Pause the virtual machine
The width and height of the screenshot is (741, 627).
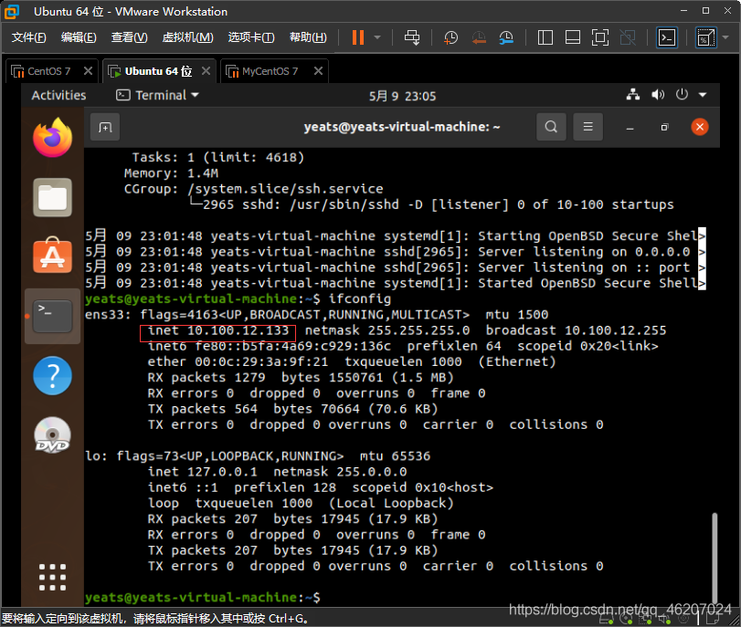coord(358,37)
